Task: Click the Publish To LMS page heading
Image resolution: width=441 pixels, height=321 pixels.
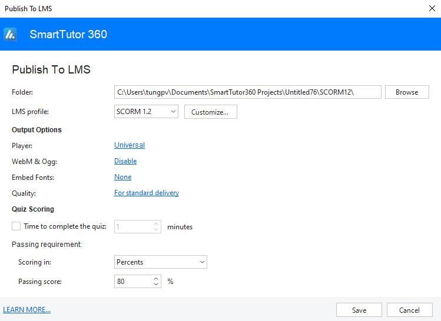Action: pos(51,69)
